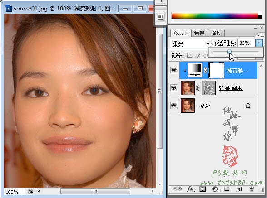
Task: Click the lock icon on 背景 layer
Action: click(248, 106)
